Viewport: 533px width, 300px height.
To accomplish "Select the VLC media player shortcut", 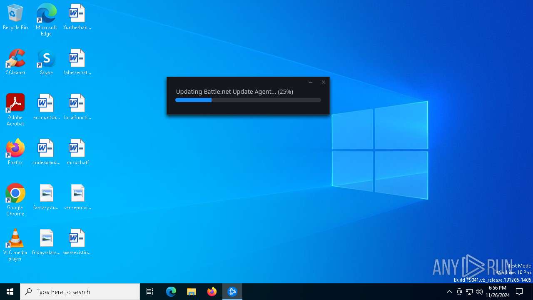I will point(15,245).
